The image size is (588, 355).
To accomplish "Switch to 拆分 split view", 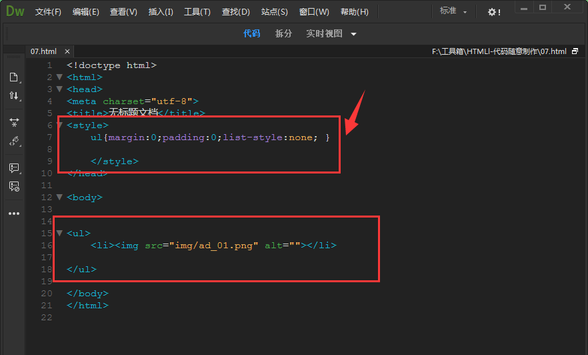I will click(x=283, y=33).
